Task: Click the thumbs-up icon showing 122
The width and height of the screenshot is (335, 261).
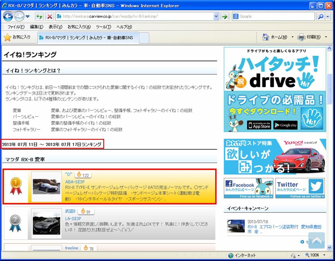Action: [79, 174]
